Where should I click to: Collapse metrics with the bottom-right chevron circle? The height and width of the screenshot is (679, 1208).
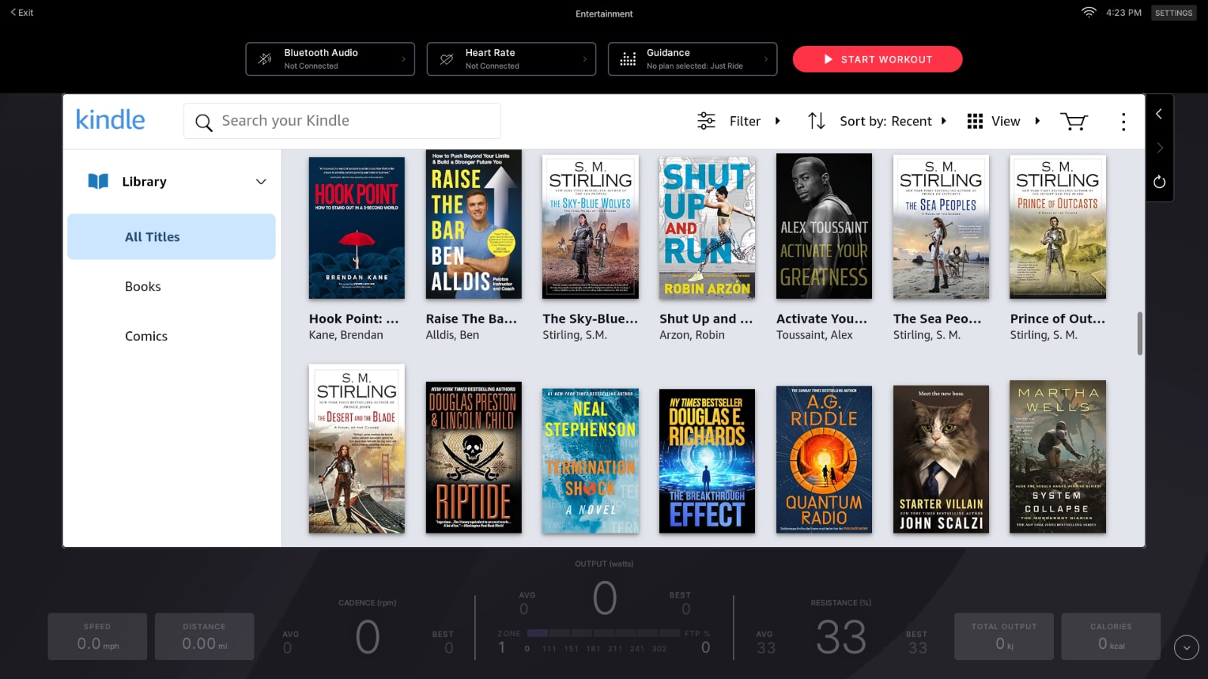coord(1186,647)
